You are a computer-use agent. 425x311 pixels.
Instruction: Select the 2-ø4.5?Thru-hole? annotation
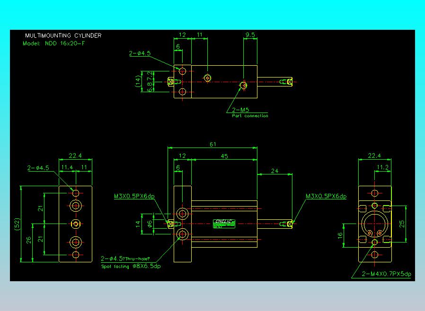pyautogui.click(x=125, y=259)
